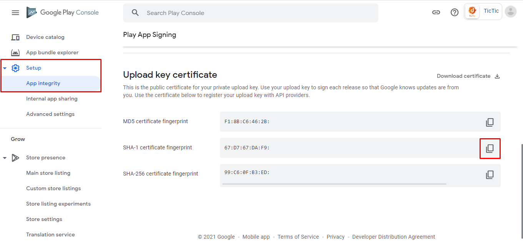Click the link icon in header
The image size is (523, 241).
pyautogui.click(x=436, y=12)
